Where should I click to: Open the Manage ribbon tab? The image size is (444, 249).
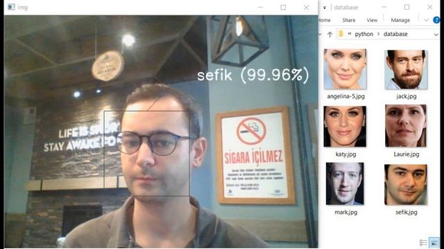point(400,20)
